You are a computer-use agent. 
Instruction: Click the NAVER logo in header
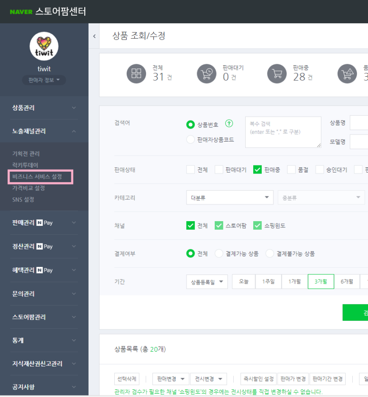tap(21, 11)
